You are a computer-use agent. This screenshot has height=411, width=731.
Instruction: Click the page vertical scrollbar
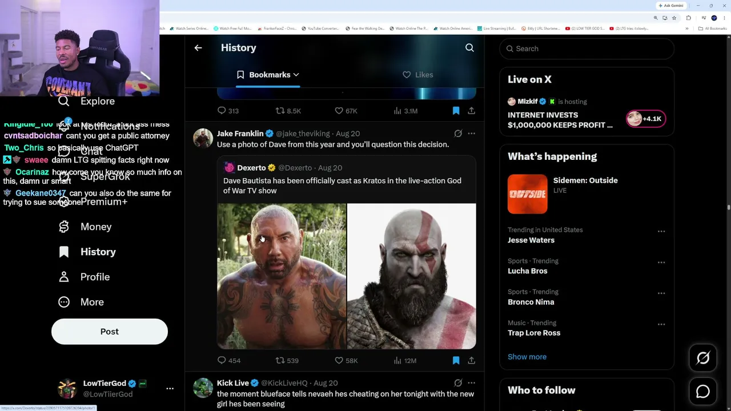pyautogui.click(x=728, y=208)
